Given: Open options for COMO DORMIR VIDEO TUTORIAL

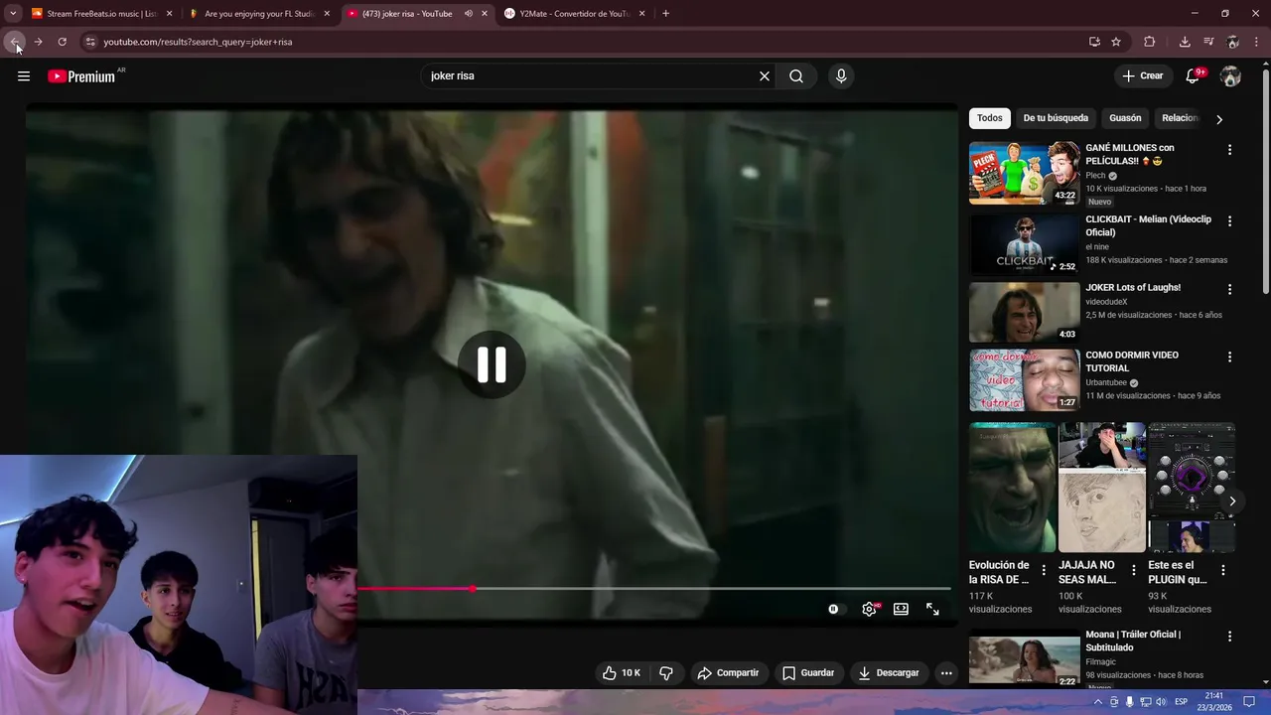Looking at the screenshot, I should coord(1229,357).
